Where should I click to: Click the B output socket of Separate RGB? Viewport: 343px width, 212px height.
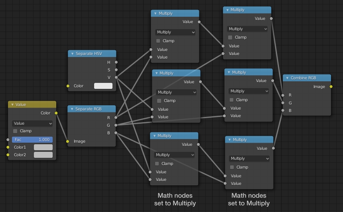116,133
